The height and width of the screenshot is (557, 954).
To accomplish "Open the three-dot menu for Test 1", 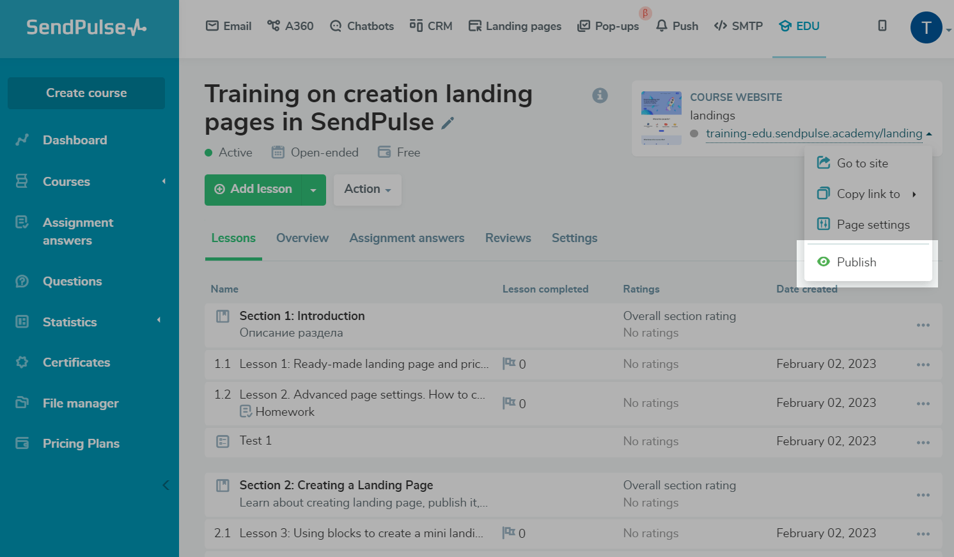I will (x=923, y=443).
